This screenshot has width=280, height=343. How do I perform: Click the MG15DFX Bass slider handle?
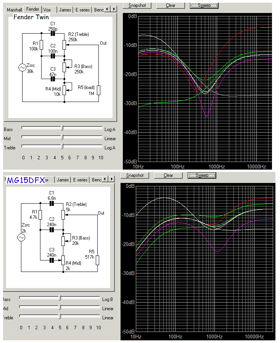tap(60, 298)
